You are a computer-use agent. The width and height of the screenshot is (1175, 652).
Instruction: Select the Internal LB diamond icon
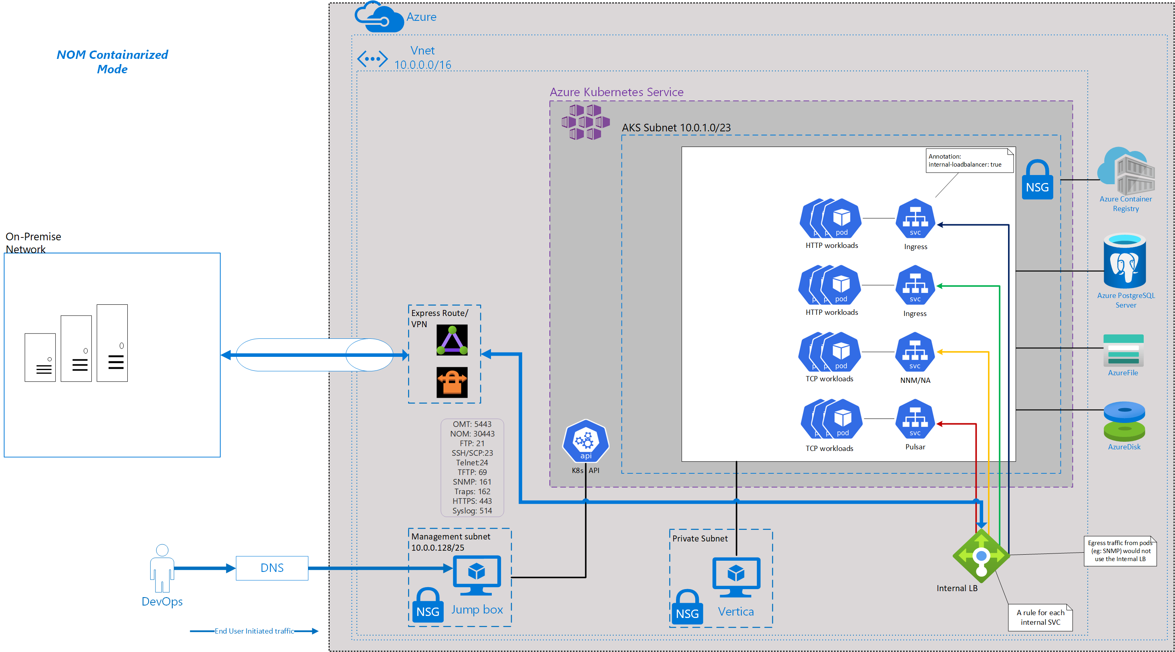coord(981,557)
